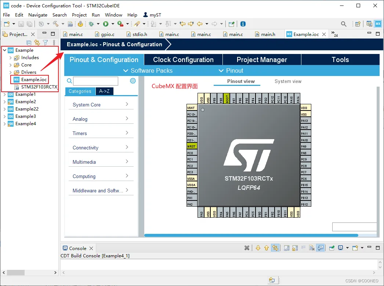Click the peripheral search input field

[95, 81]
